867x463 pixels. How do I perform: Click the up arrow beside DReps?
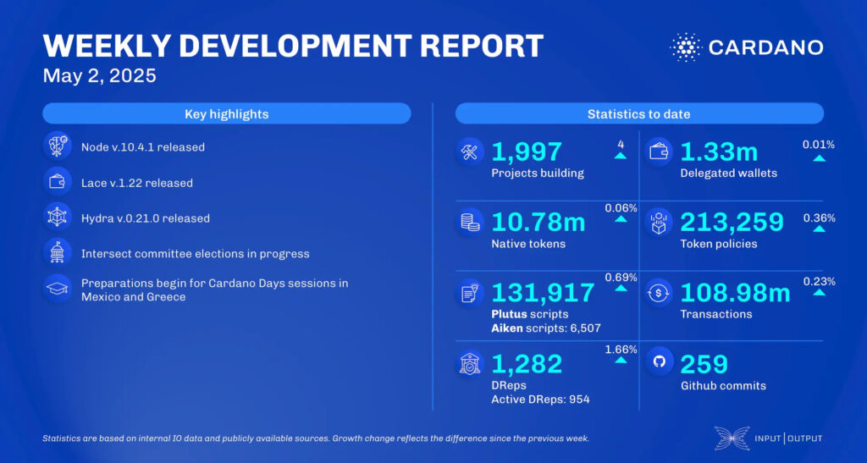(x=621, y=361)
